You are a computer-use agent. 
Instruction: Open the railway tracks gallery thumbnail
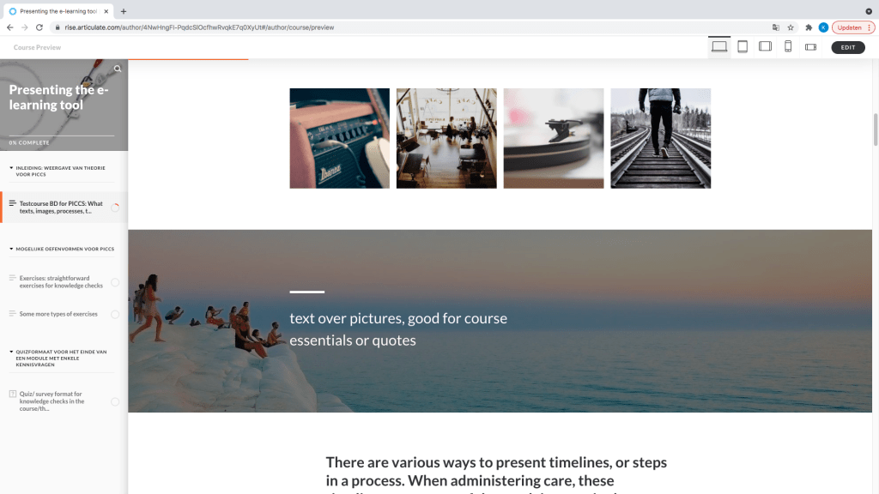[660, 138]
